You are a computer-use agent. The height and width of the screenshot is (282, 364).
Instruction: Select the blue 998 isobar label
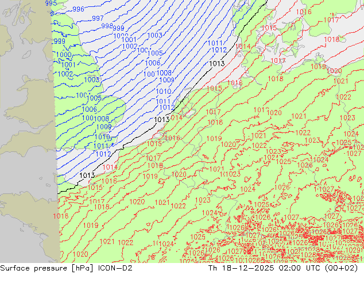[x=107, y=25]
